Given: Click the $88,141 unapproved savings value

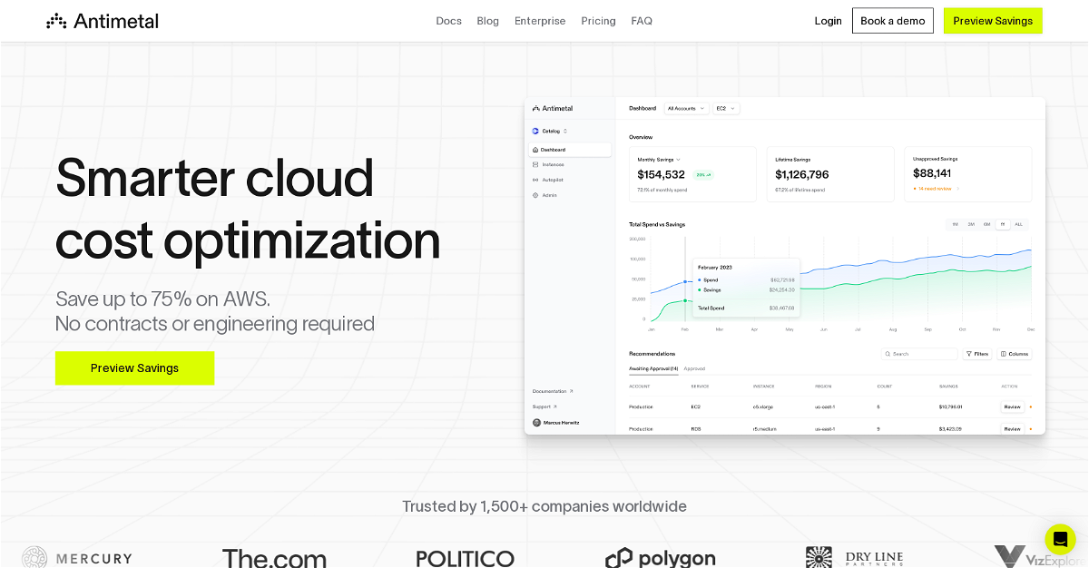Looking at the screenshot, I should click(x=932, y=172).
